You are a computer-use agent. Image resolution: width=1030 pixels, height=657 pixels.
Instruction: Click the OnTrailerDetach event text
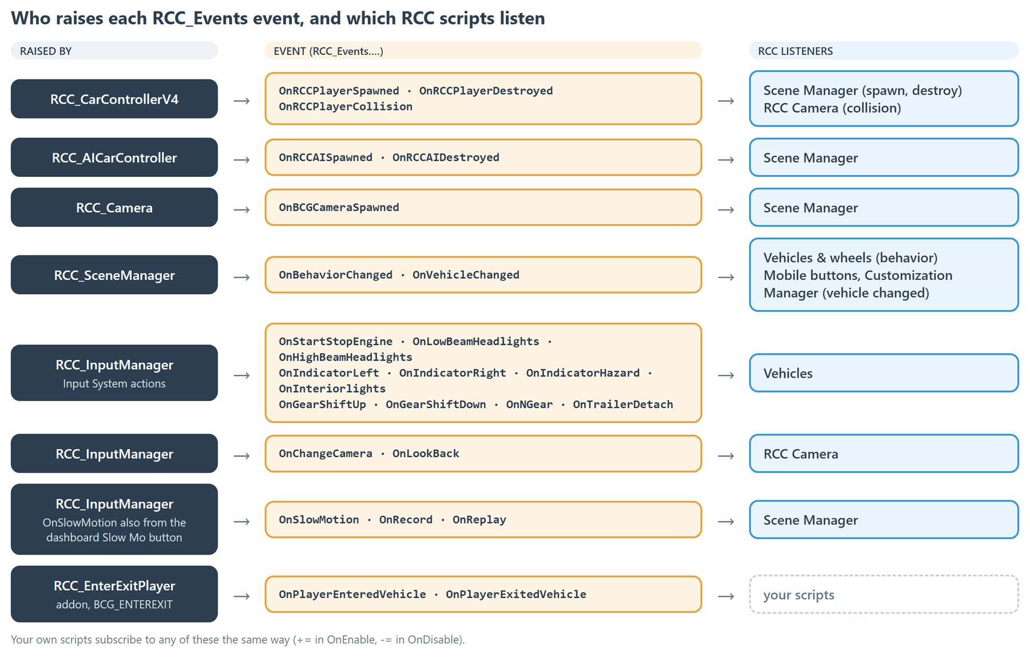click(x=623, y=404)
